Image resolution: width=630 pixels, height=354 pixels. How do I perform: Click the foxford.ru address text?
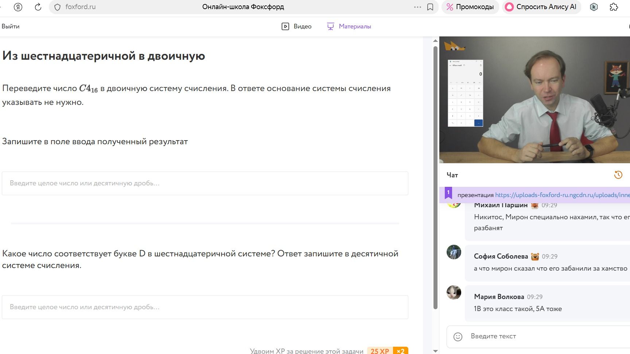point(81,7)
